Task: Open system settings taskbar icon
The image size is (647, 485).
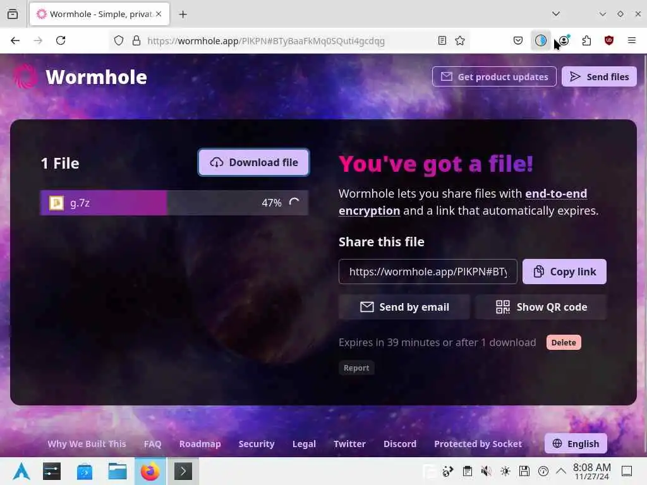Action: point(52,471)
